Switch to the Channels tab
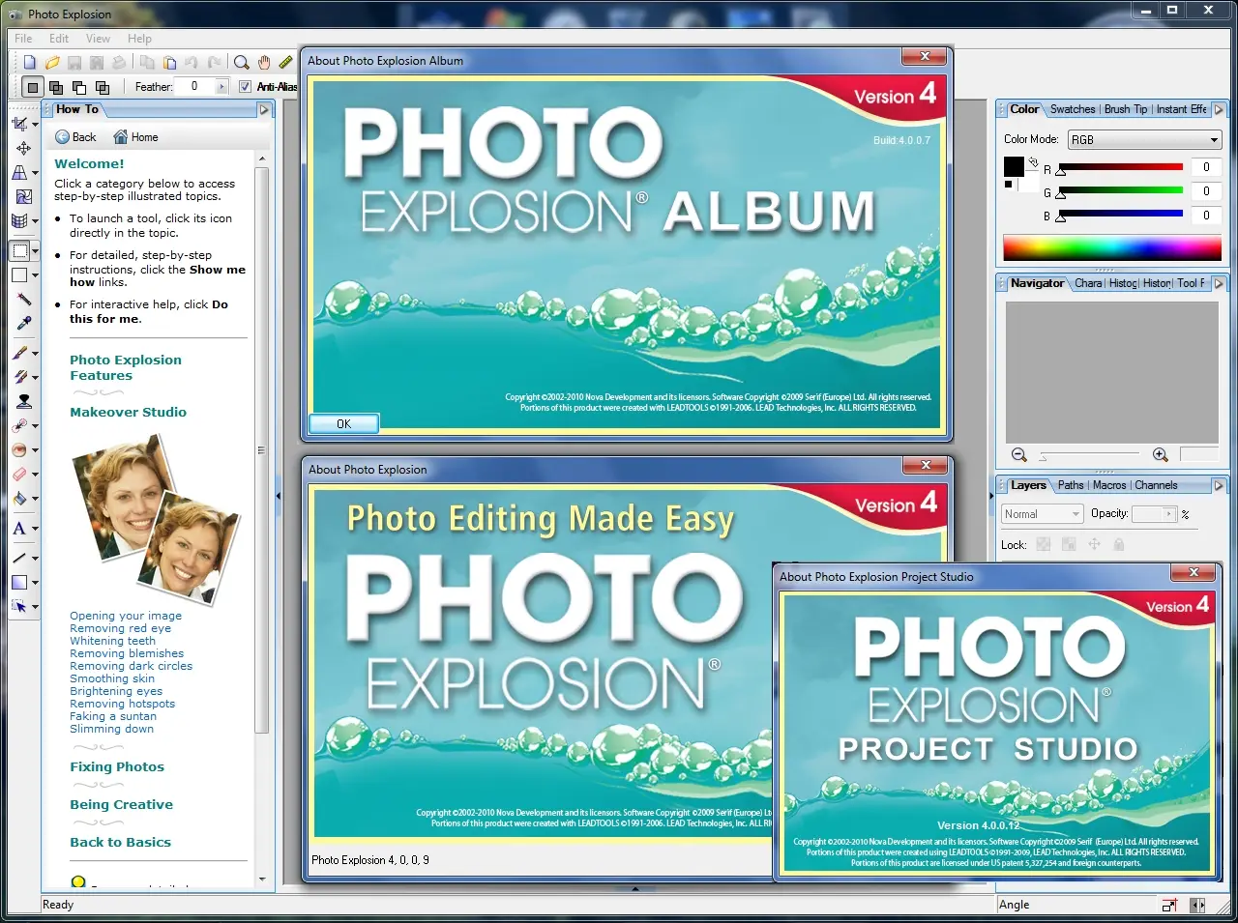Image resolution: width=1238 pixels, height=923 pixels. 1156,485
